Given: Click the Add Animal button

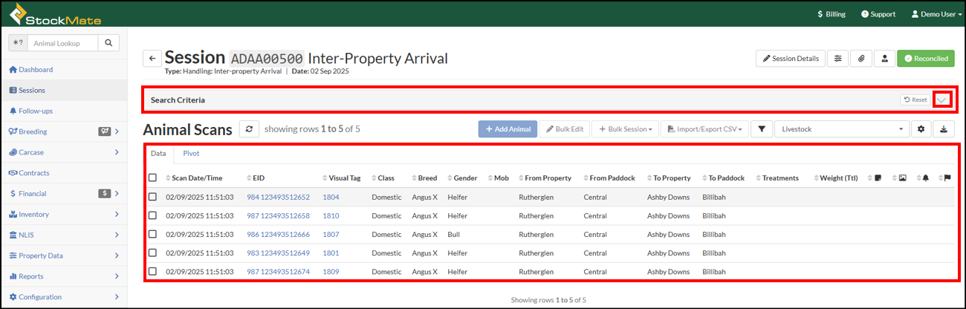Looking at the screenshot, I should tap(508, 129).
